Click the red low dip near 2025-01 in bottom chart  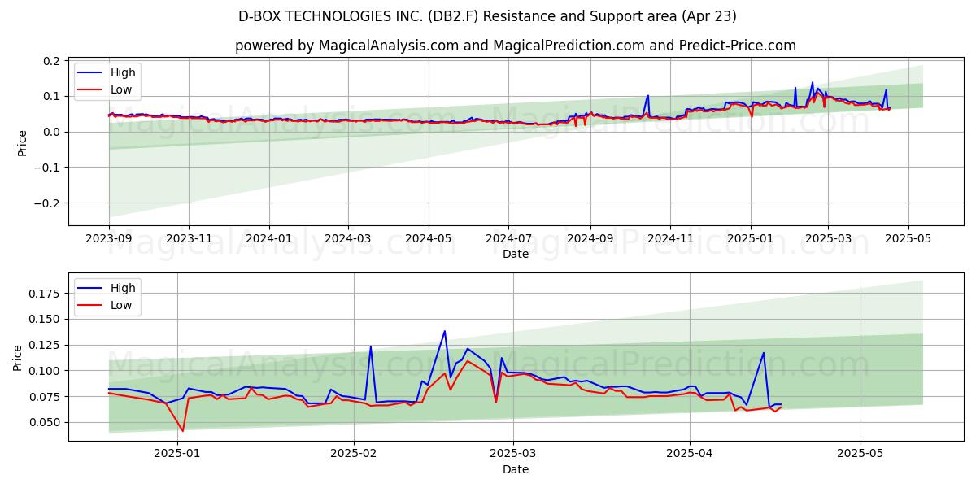[183, 430]
